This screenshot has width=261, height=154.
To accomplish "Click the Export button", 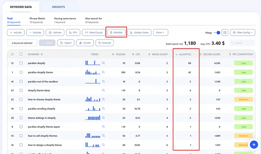I will tap(66, 43).
